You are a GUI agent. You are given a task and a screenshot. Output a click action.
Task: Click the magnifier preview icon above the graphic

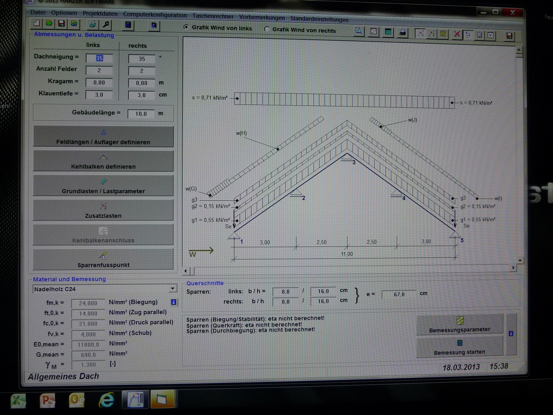pyautogui.click(x=359, y=31)
